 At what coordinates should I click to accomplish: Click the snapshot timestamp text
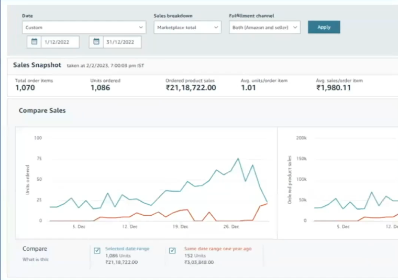pos(105,66)
